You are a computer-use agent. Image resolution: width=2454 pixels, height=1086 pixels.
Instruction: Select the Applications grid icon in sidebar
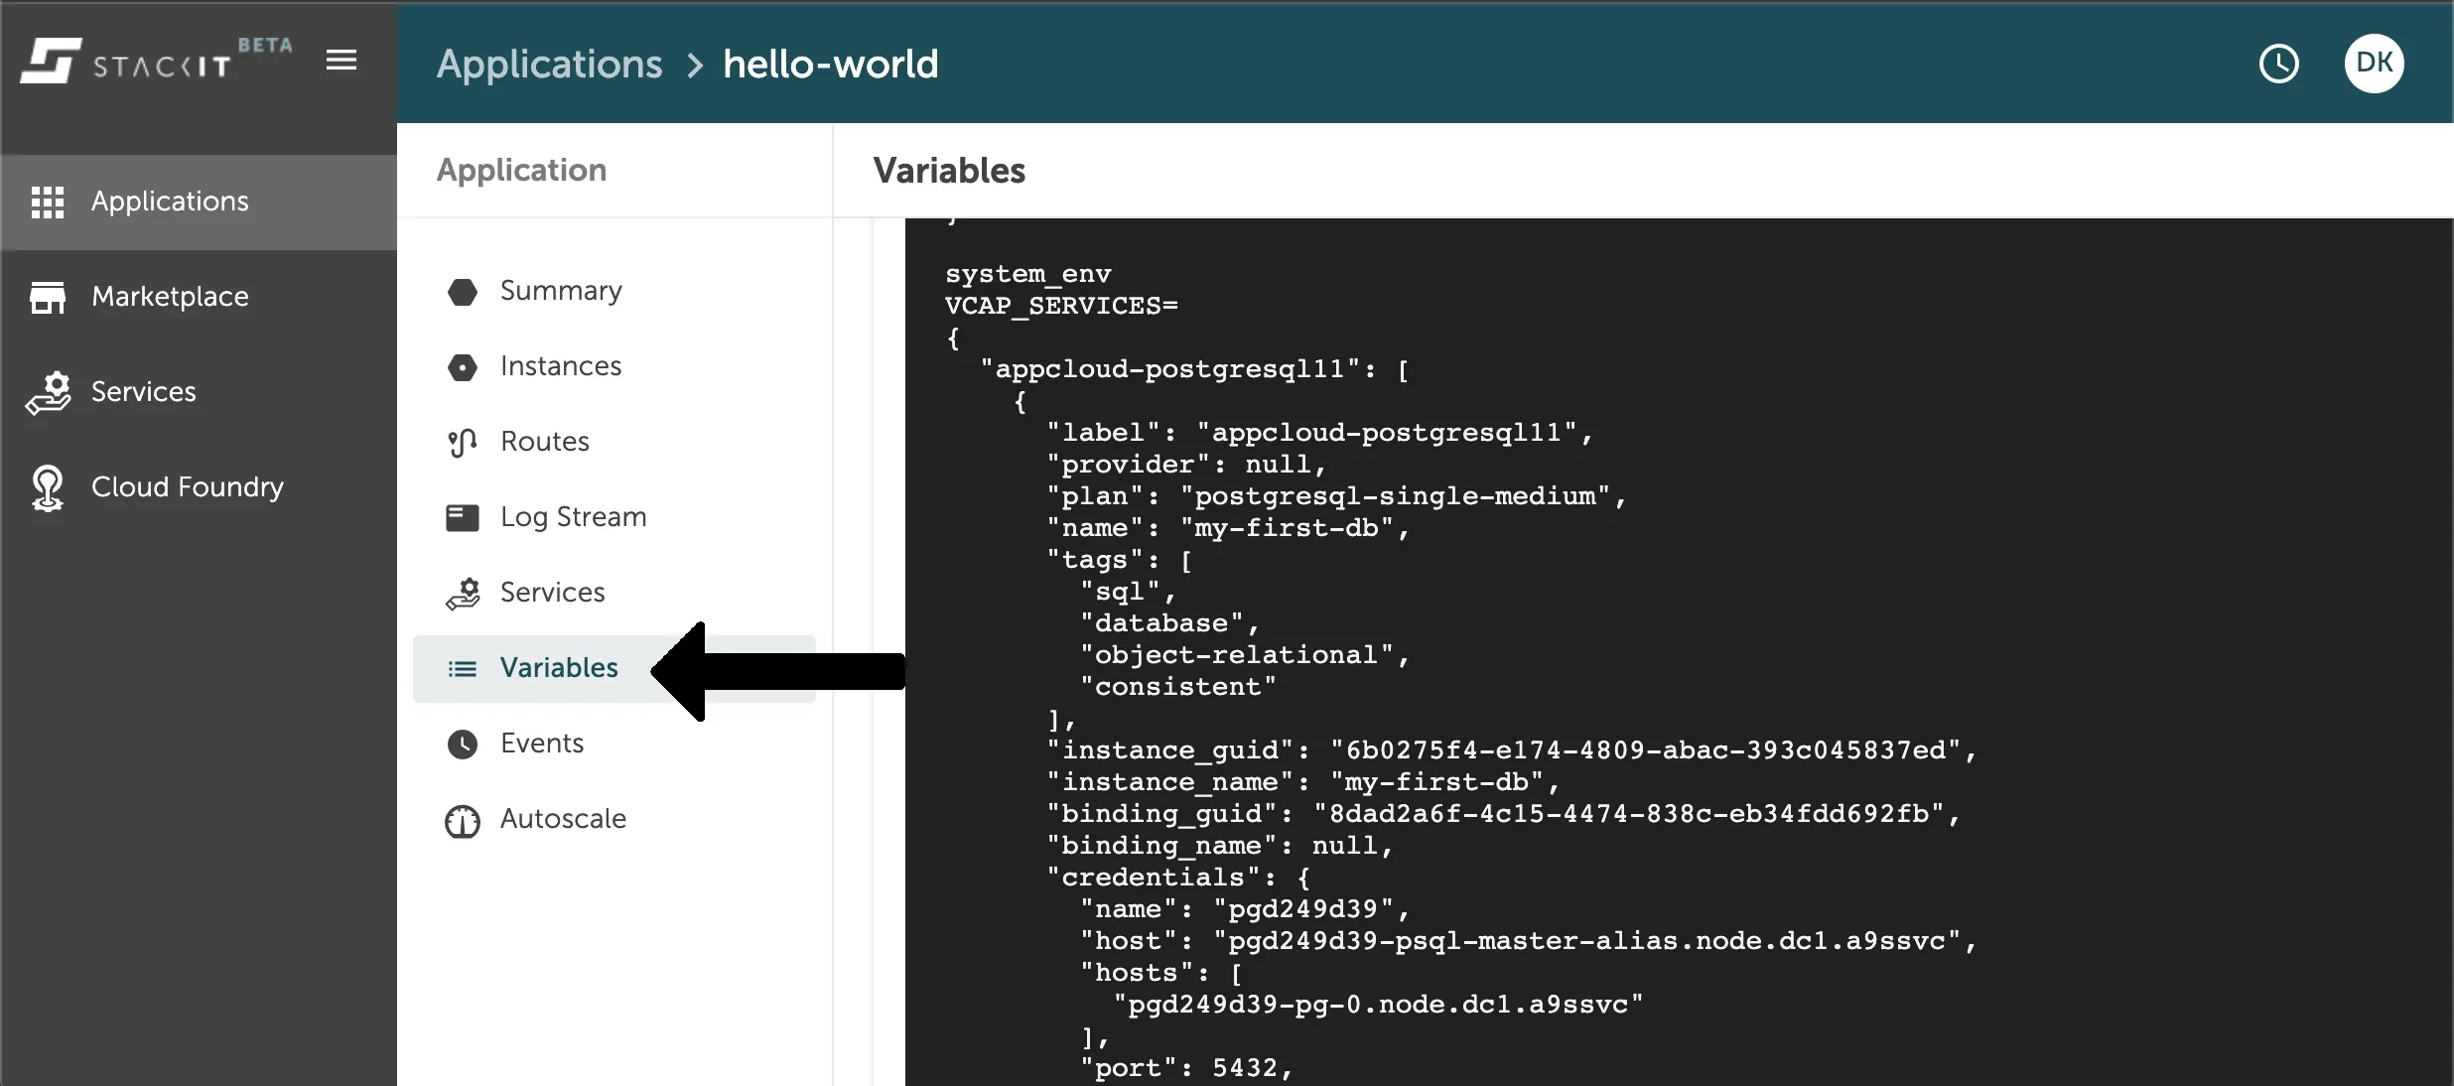coord(49,201)
